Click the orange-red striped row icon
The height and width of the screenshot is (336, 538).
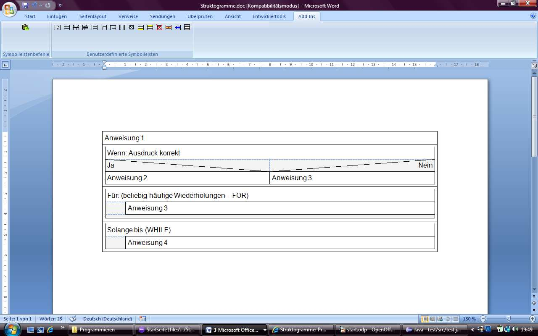tap(169, 28)
